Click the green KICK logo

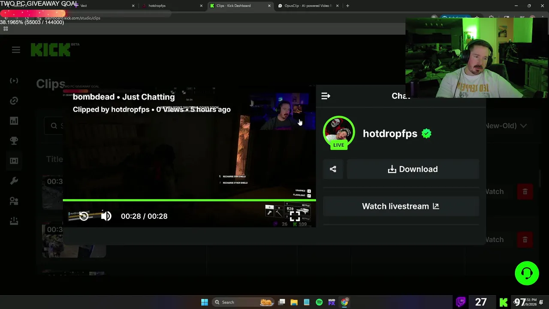pyautogui.click(x=51, y=50)
